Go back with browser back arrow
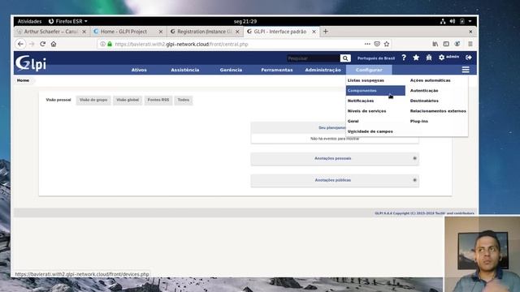The height and width of the screenshot is (292, 520). [x=20, y=44]
